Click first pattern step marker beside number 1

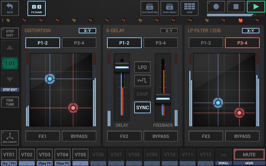pyautogui.click(x=8, y=20)
